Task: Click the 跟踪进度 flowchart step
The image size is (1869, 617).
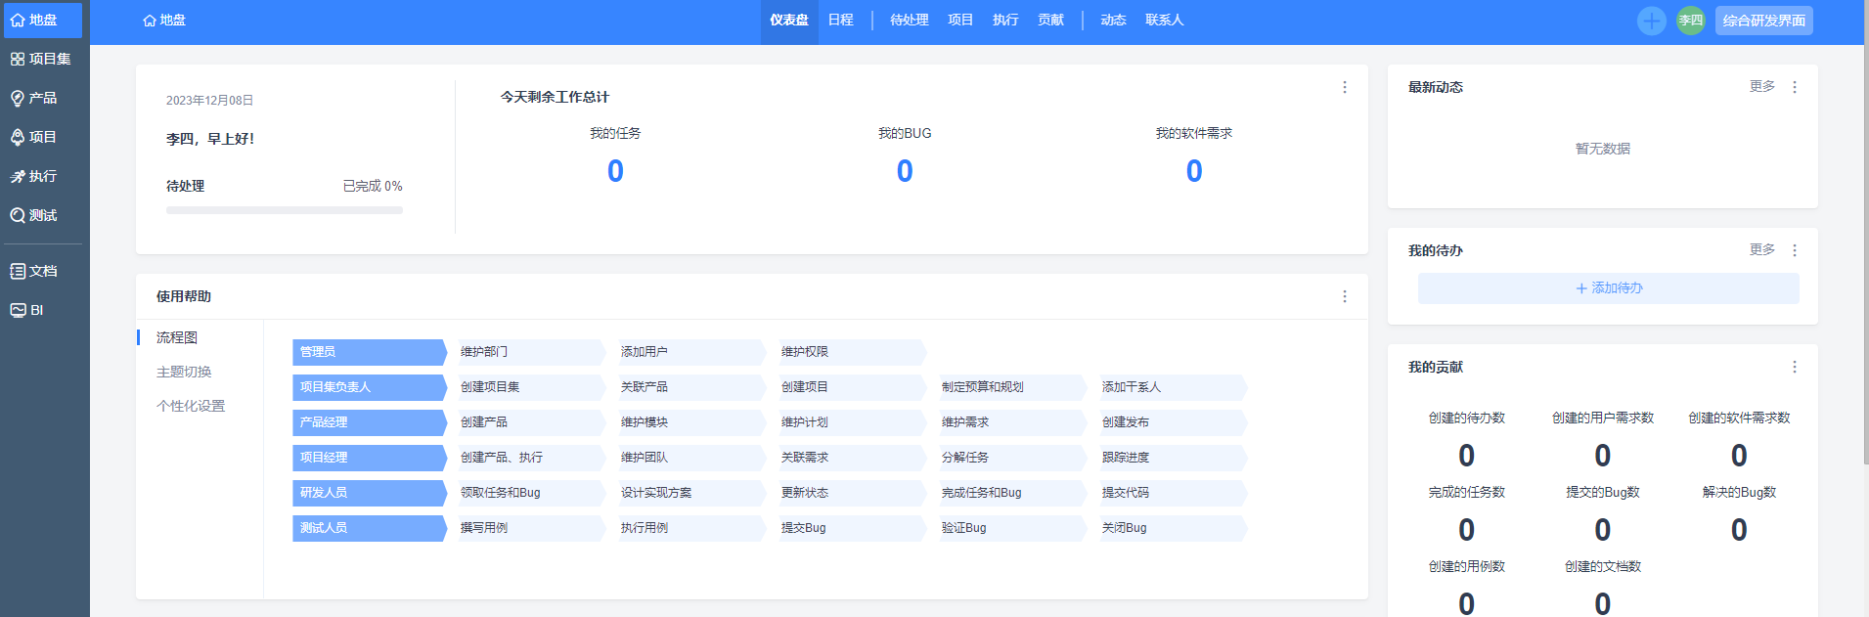Action: click(x=1173, y=458)
